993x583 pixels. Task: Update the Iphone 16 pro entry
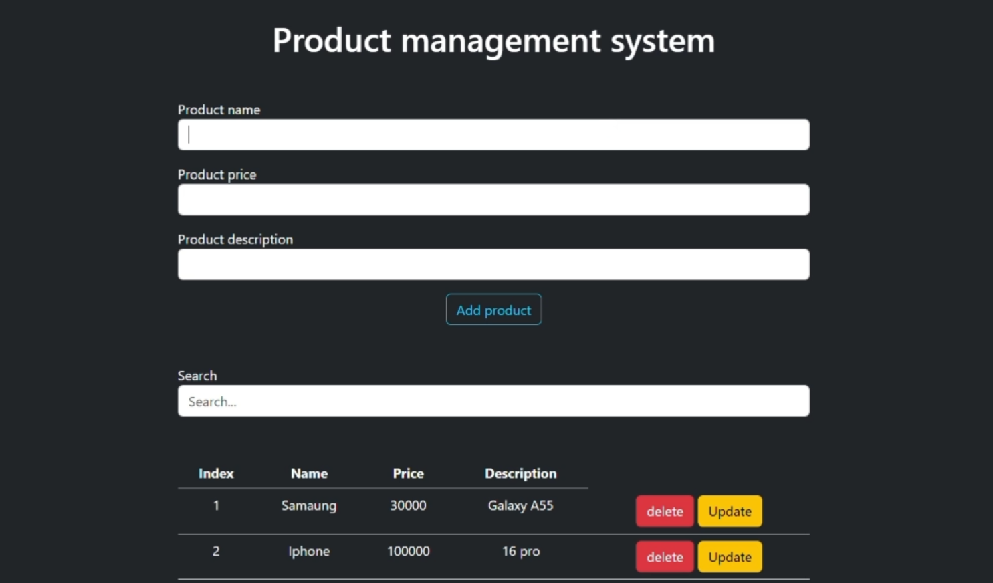coord(730,557)
